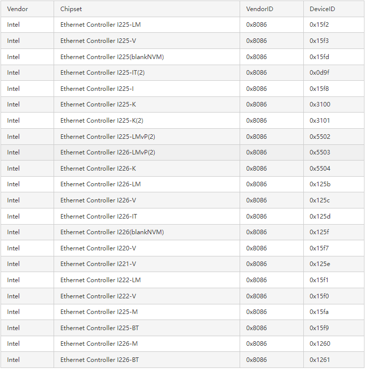Click device ID 0x15f8
366x369 pixels.
(x=319, y=88)
